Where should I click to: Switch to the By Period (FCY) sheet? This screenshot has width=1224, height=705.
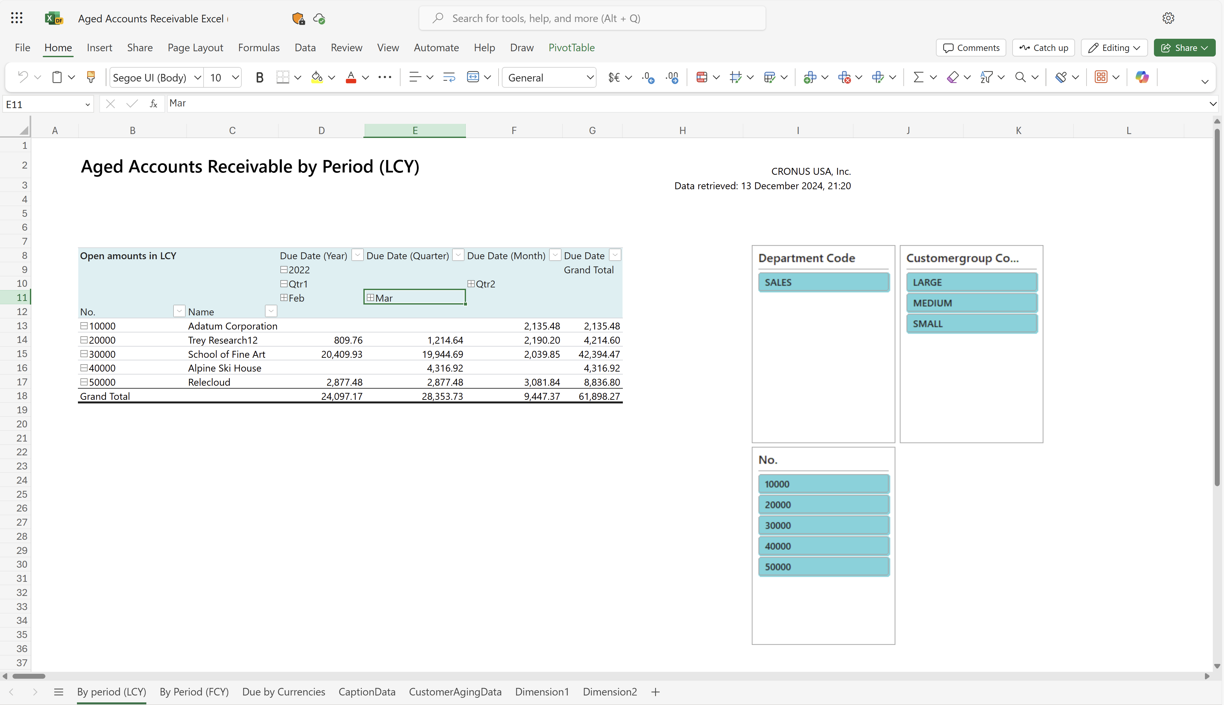pos(194,692)
